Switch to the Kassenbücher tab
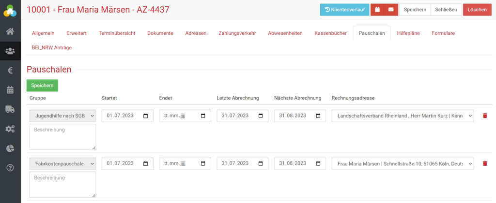 click(x=331, y=33)
